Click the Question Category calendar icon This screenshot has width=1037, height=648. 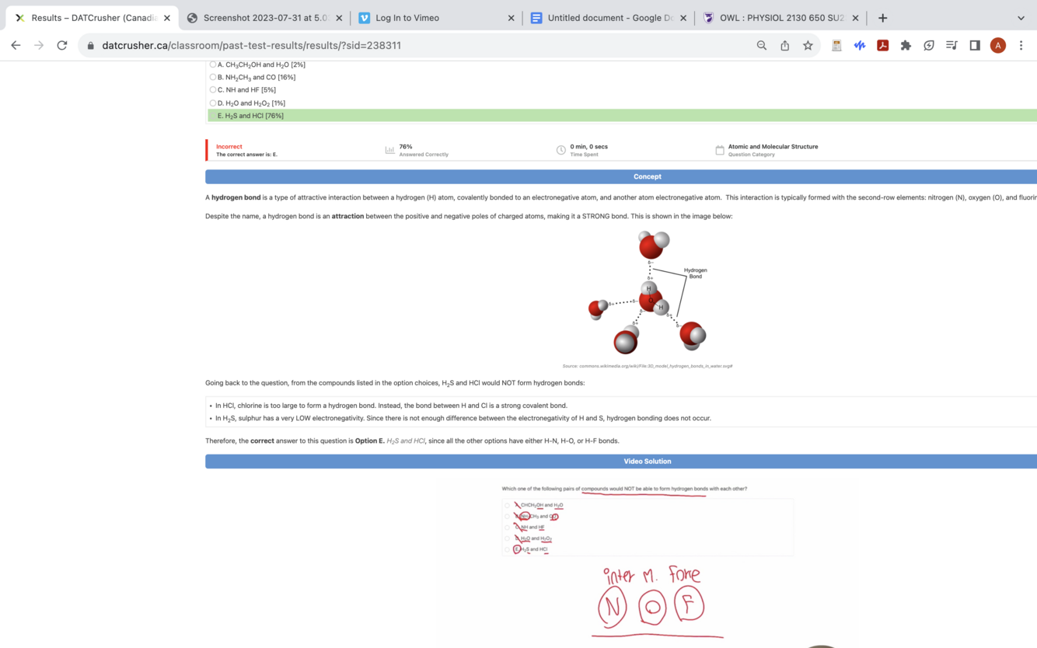click(719, 150)
